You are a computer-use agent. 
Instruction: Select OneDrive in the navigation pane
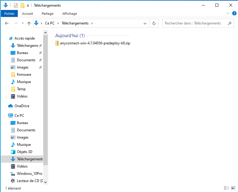(x=22, y=106)
